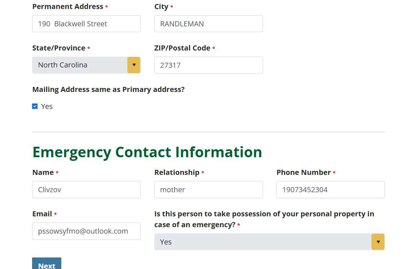418x269 pixels.
Task: Click the 'Phone Number' label text
Action: pos(303,172)
